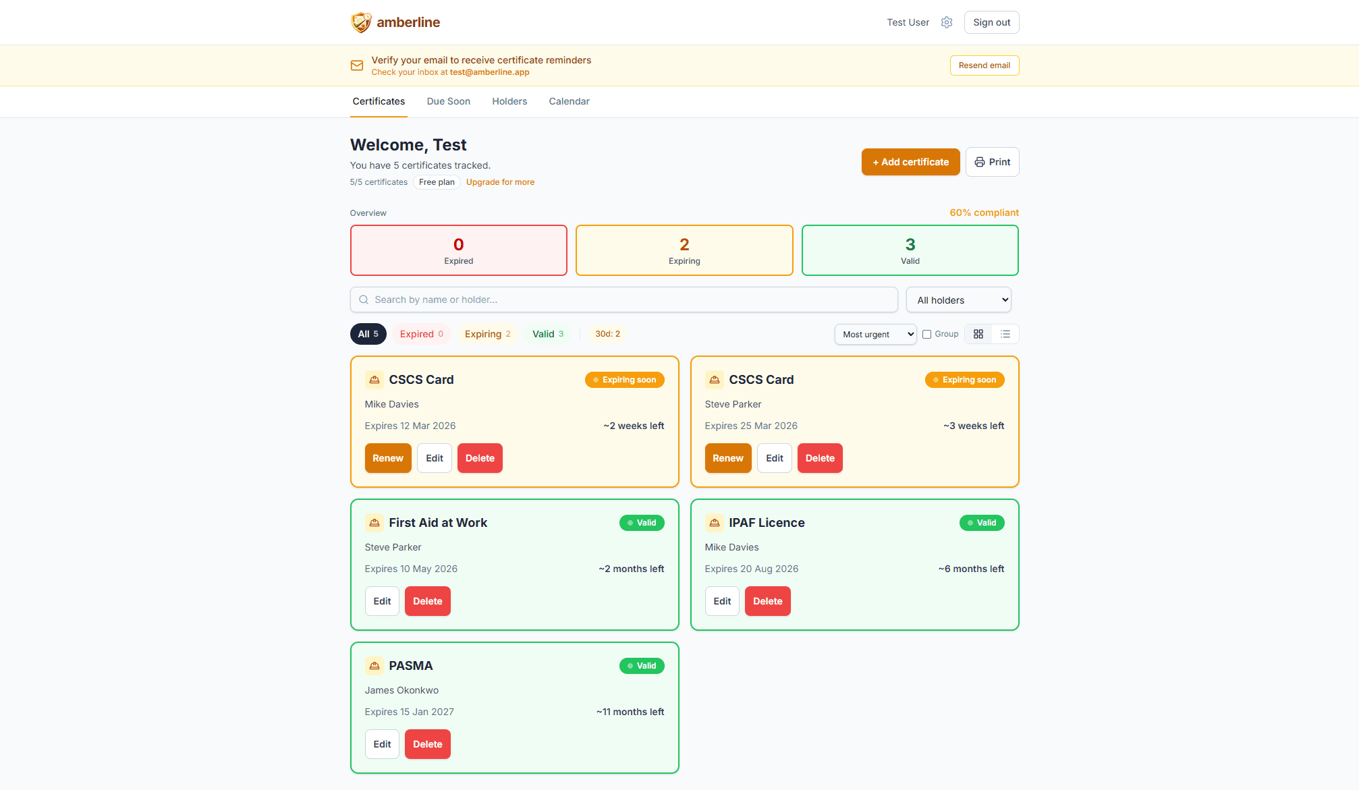Filter by Valid status chip
The image size is (1359, 790).
[x=547, y=334]
